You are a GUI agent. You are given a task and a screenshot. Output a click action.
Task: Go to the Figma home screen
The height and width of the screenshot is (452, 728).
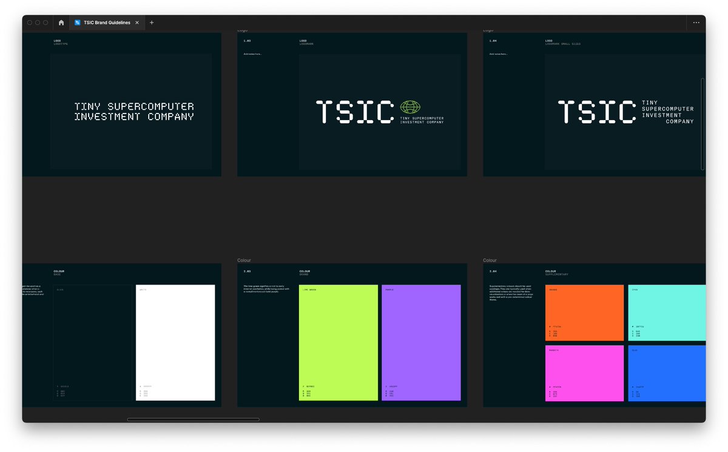coord(61,22)
